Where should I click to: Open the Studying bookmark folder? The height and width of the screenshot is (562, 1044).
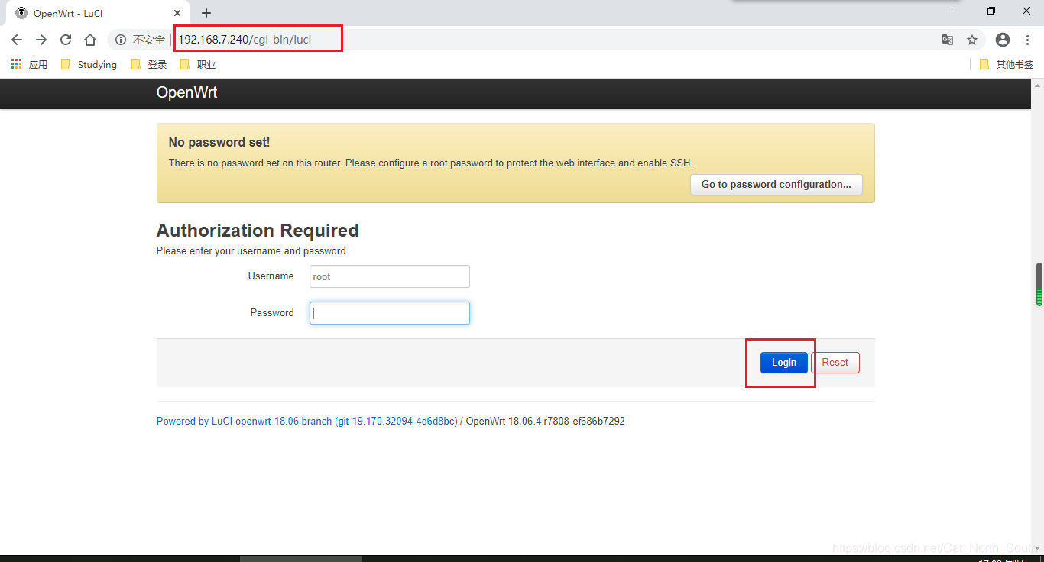pyautogui.click(x=89, y=64)
